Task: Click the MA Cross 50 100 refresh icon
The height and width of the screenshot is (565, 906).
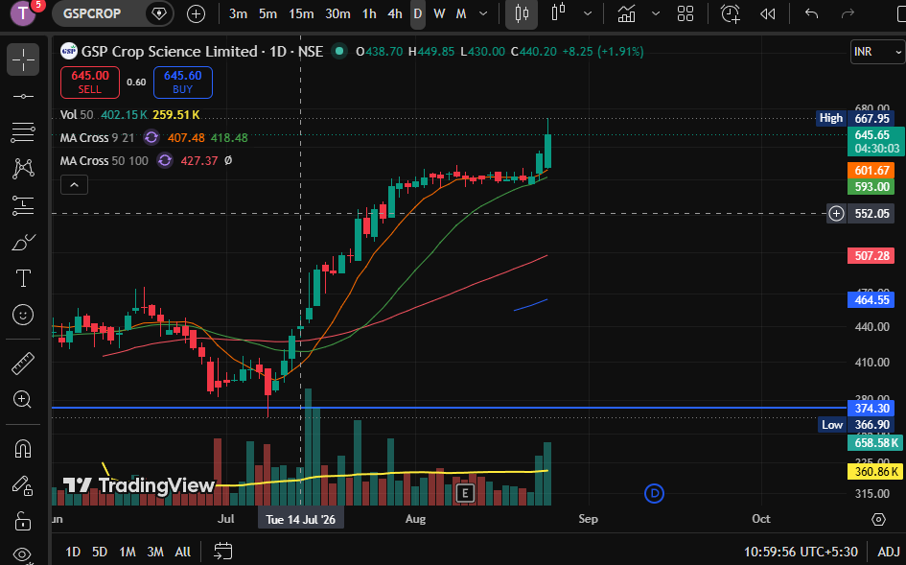Action: point(165,160)
